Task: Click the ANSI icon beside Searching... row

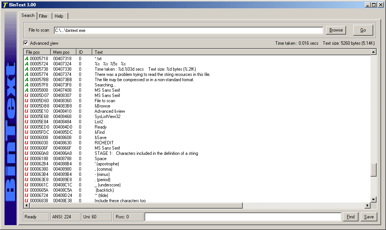Action: coord(27,85)
